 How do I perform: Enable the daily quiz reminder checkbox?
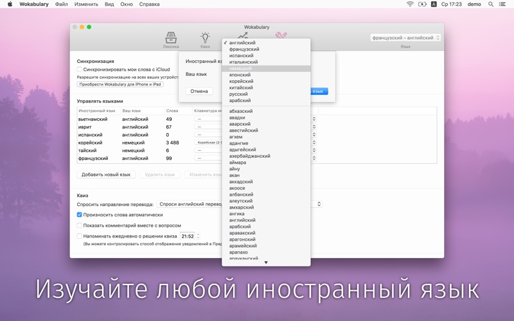point(79,236)
